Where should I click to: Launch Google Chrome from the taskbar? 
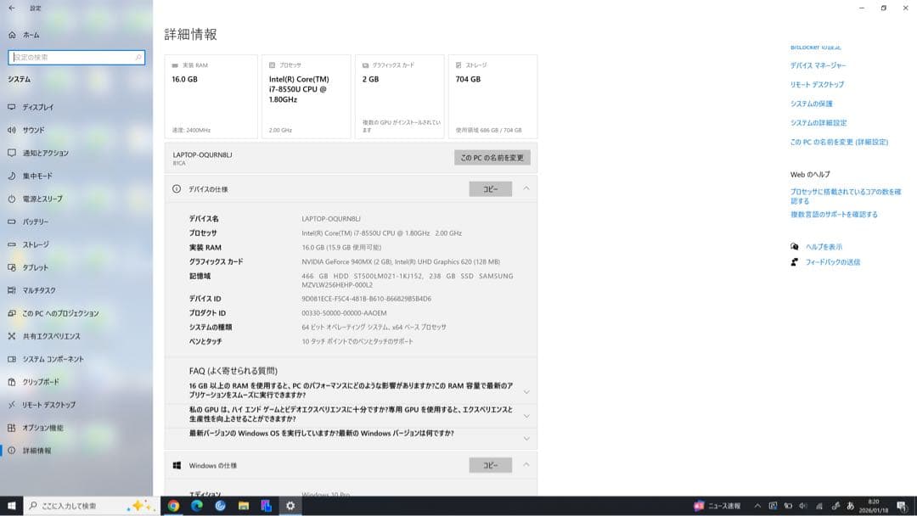click(x=174, y=506)
